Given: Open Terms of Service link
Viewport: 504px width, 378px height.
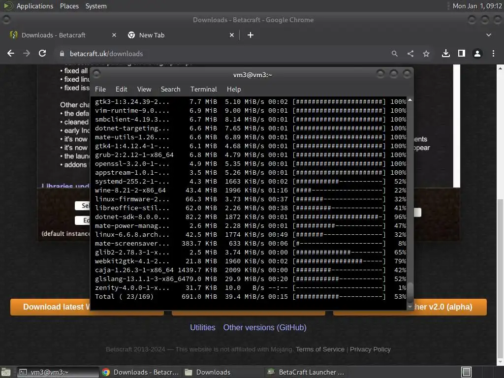Looking at the screenshot, I should click(x=320, y=349).
